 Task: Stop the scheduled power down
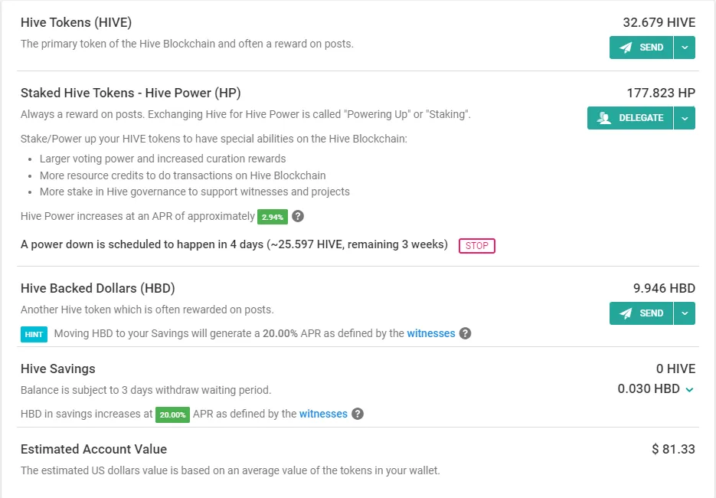pyautogui.click(x=477, y=246)
